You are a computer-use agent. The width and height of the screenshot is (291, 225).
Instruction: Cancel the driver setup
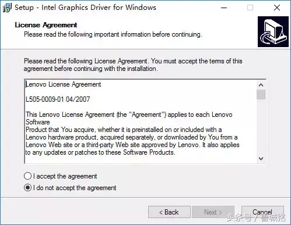[262, 212]
